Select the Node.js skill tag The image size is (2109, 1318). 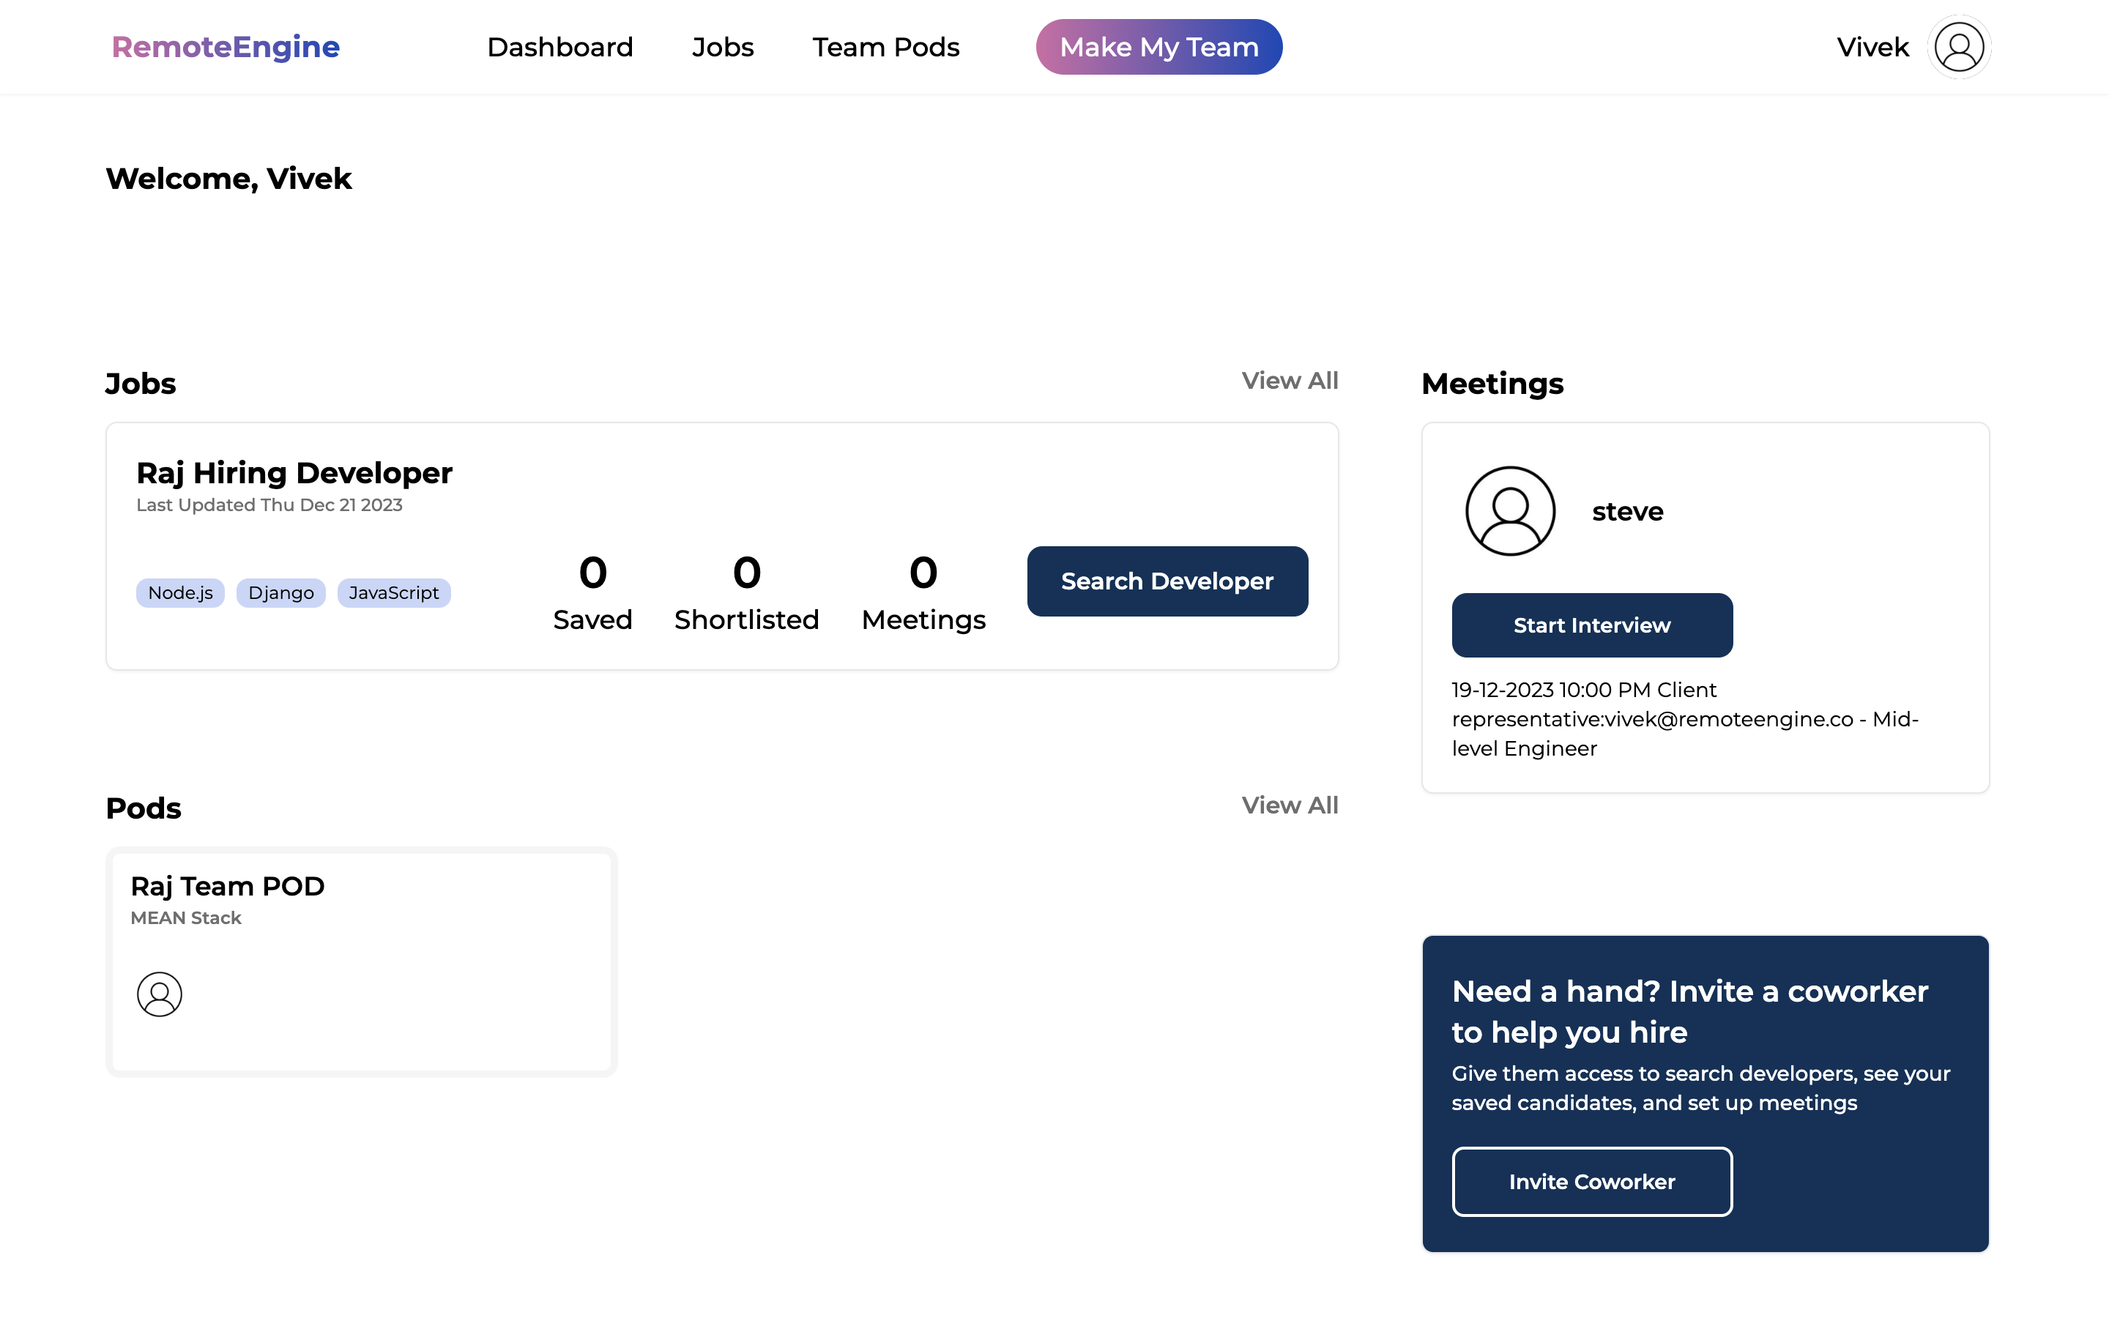click(x=180, y=593)
